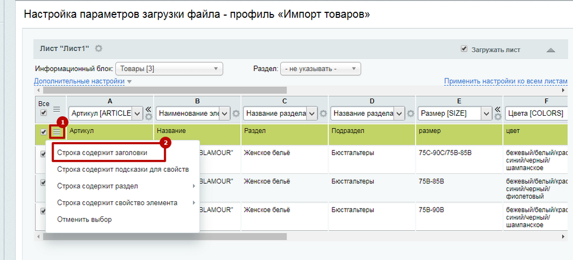Click the 75B-85B size cell
The width and height of the screenshot is (573, 260).
(x=459, y=188)
